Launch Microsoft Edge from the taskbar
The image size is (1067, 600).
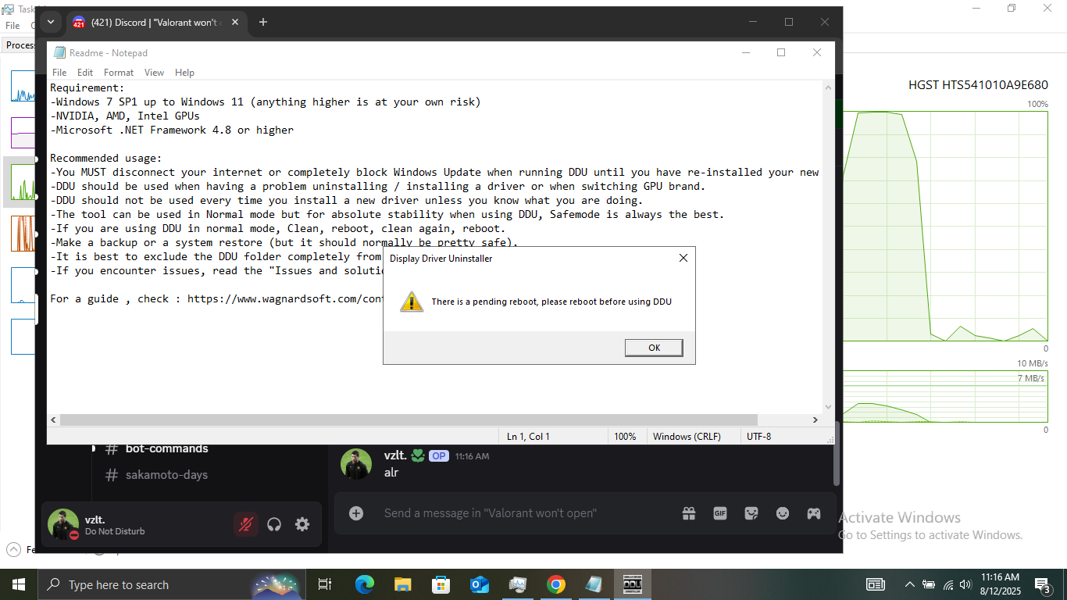coord(365,584)
